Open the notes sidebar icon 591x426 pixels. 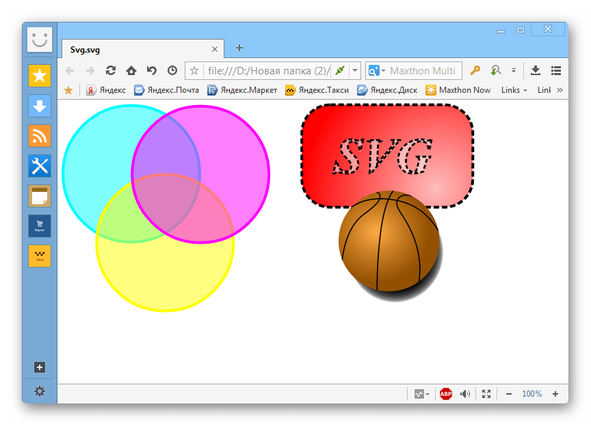pyautogui.click(x=40, y=196)
